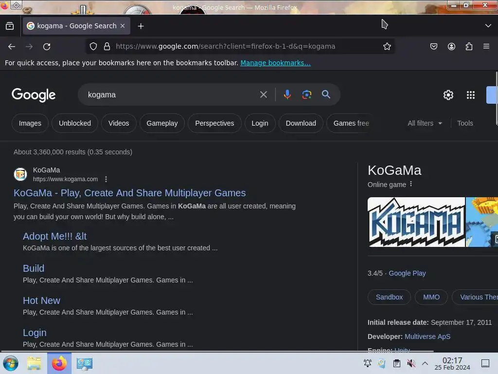Open the clipboard icon in the system tray
This screenshot has width=498, height=374.
[397, 363]
